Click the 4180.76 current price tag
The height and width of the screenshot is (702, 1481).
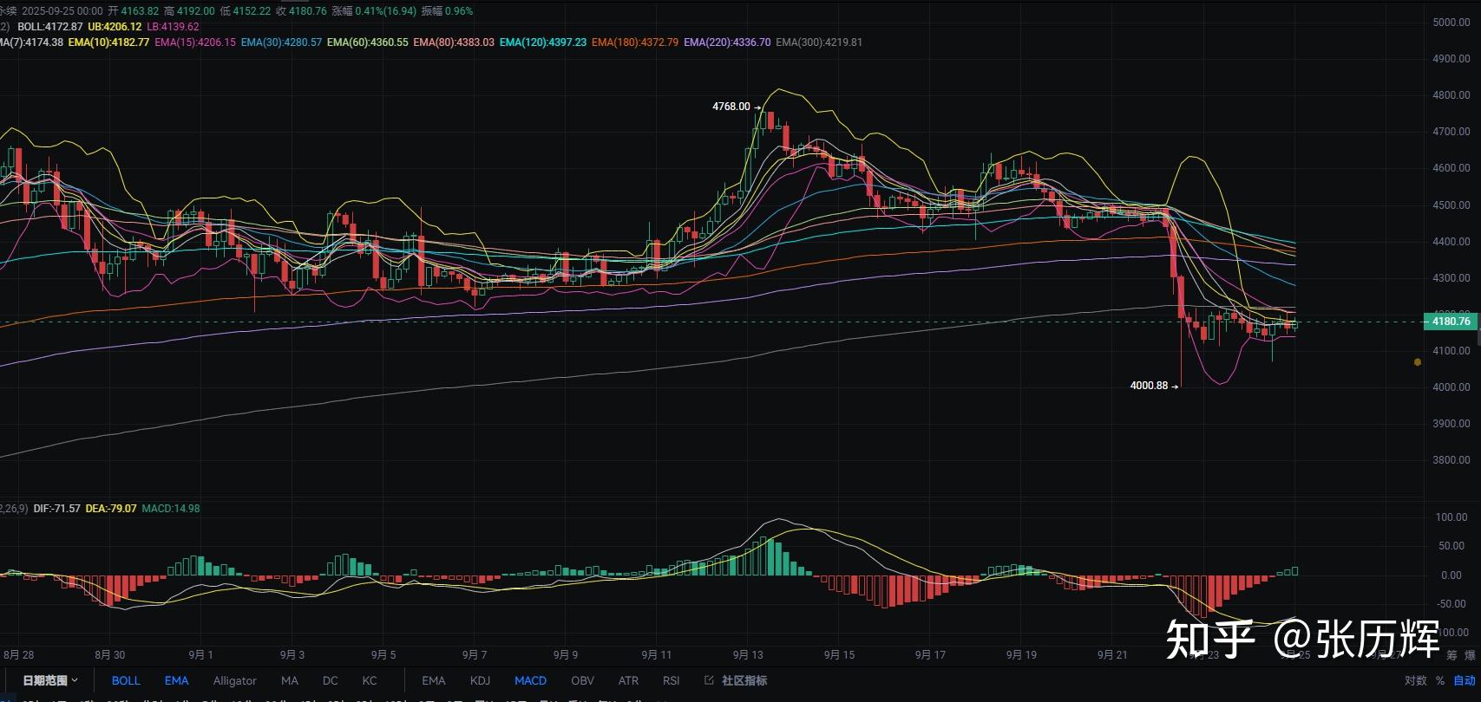(1451, 322)
